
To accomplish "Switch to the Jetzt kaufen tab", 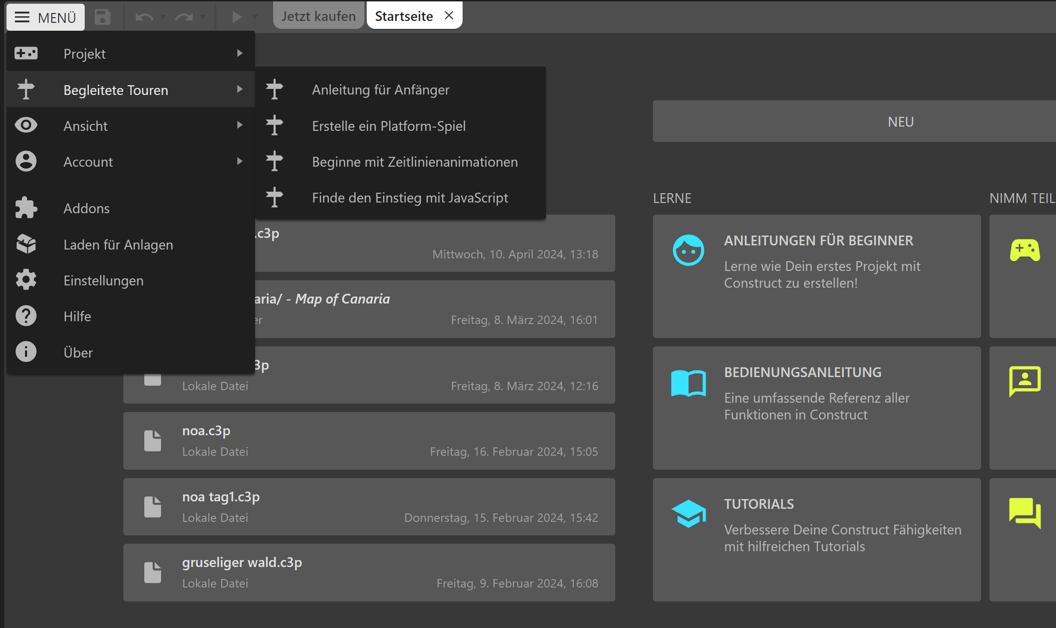I will coord(319,16).
